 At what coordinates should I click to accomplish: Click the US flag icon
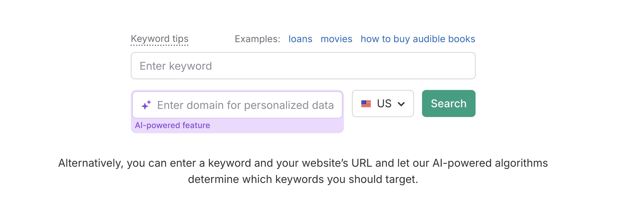pos(366,104)
